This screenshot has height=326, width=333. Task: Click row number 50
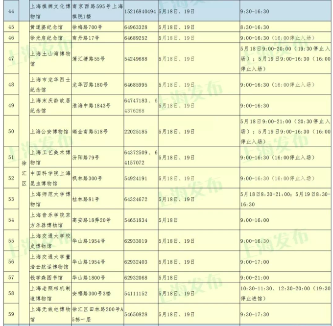click(11, 131)
